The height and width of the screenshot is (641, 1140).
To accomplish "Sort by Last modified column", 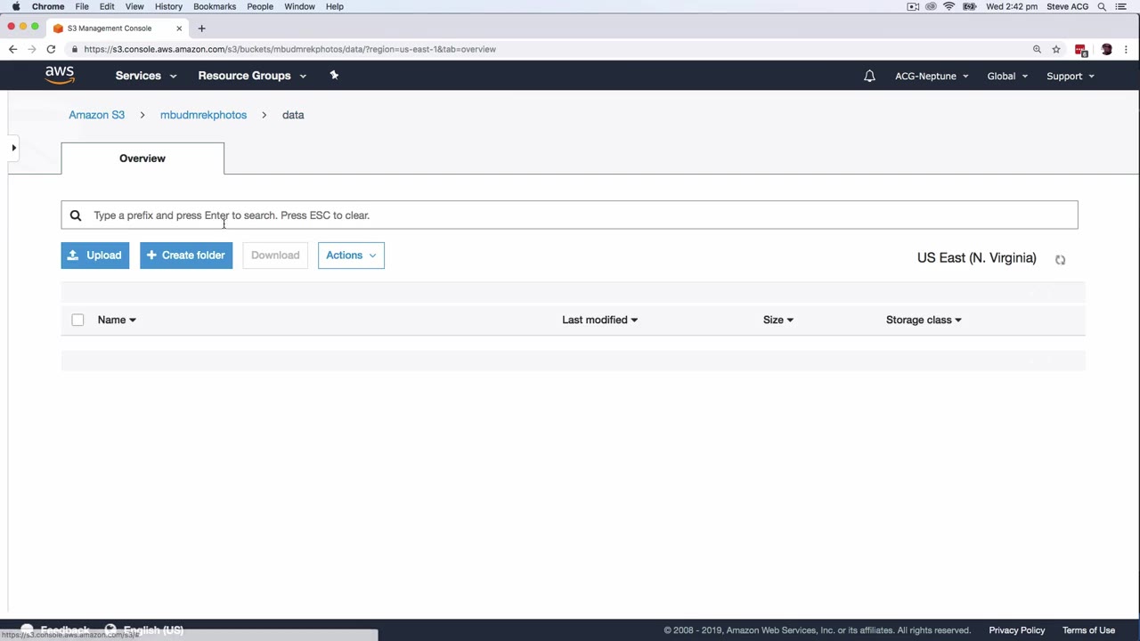I will click(x=599, y=320).
